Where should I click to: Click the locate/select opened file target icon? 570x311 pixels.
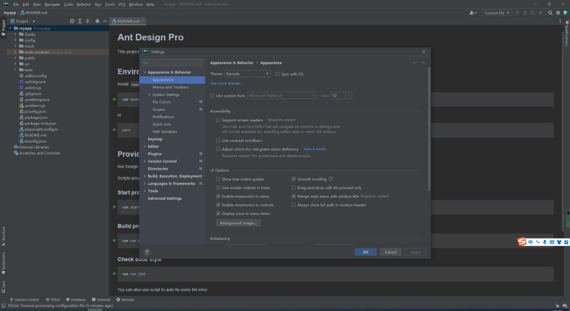click(x=72, y=21)
